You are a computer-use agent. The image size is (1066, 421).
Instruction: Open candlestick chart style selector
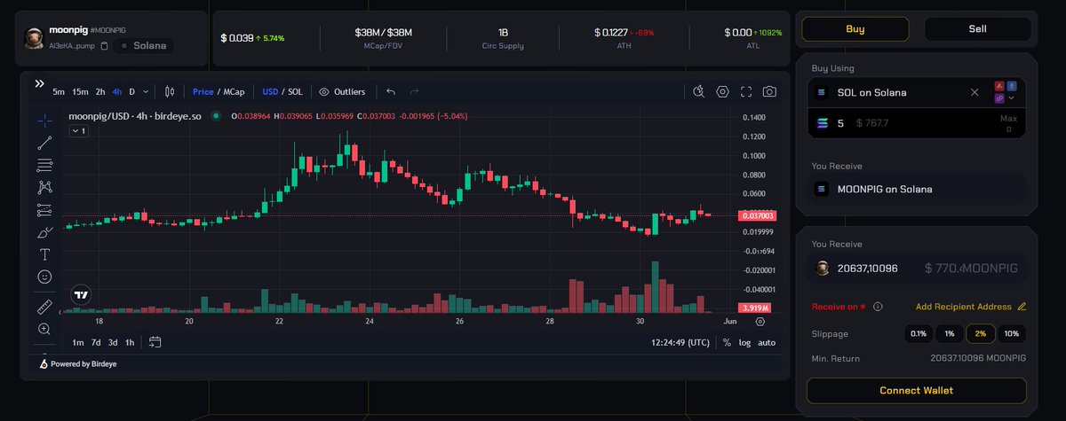click(x=169, y=91)
